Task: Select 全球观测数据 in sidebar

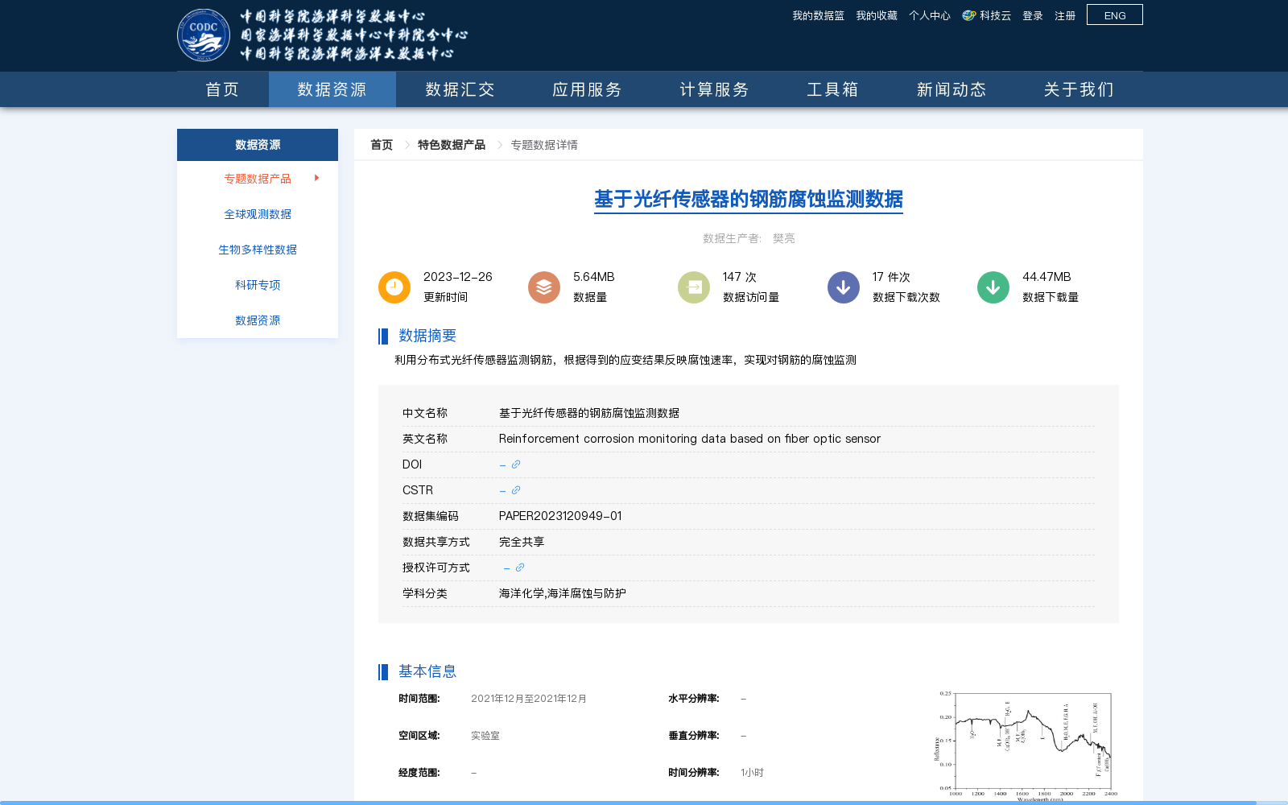Action: pos(258,214)
